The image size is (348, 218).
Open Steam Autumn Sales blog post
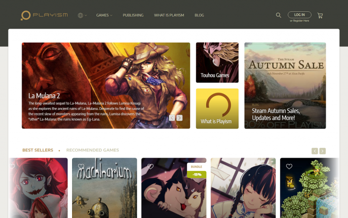(x=285, y=86)
